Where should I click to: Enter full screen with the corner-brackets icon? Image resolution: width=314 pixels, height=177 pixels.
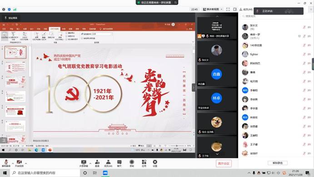(228, 9)
